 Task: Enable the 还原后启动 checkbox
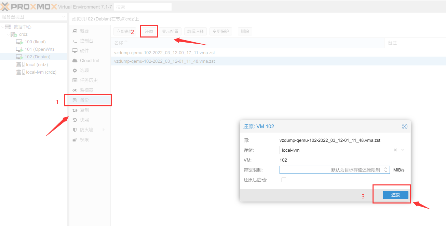coord(284,180)
